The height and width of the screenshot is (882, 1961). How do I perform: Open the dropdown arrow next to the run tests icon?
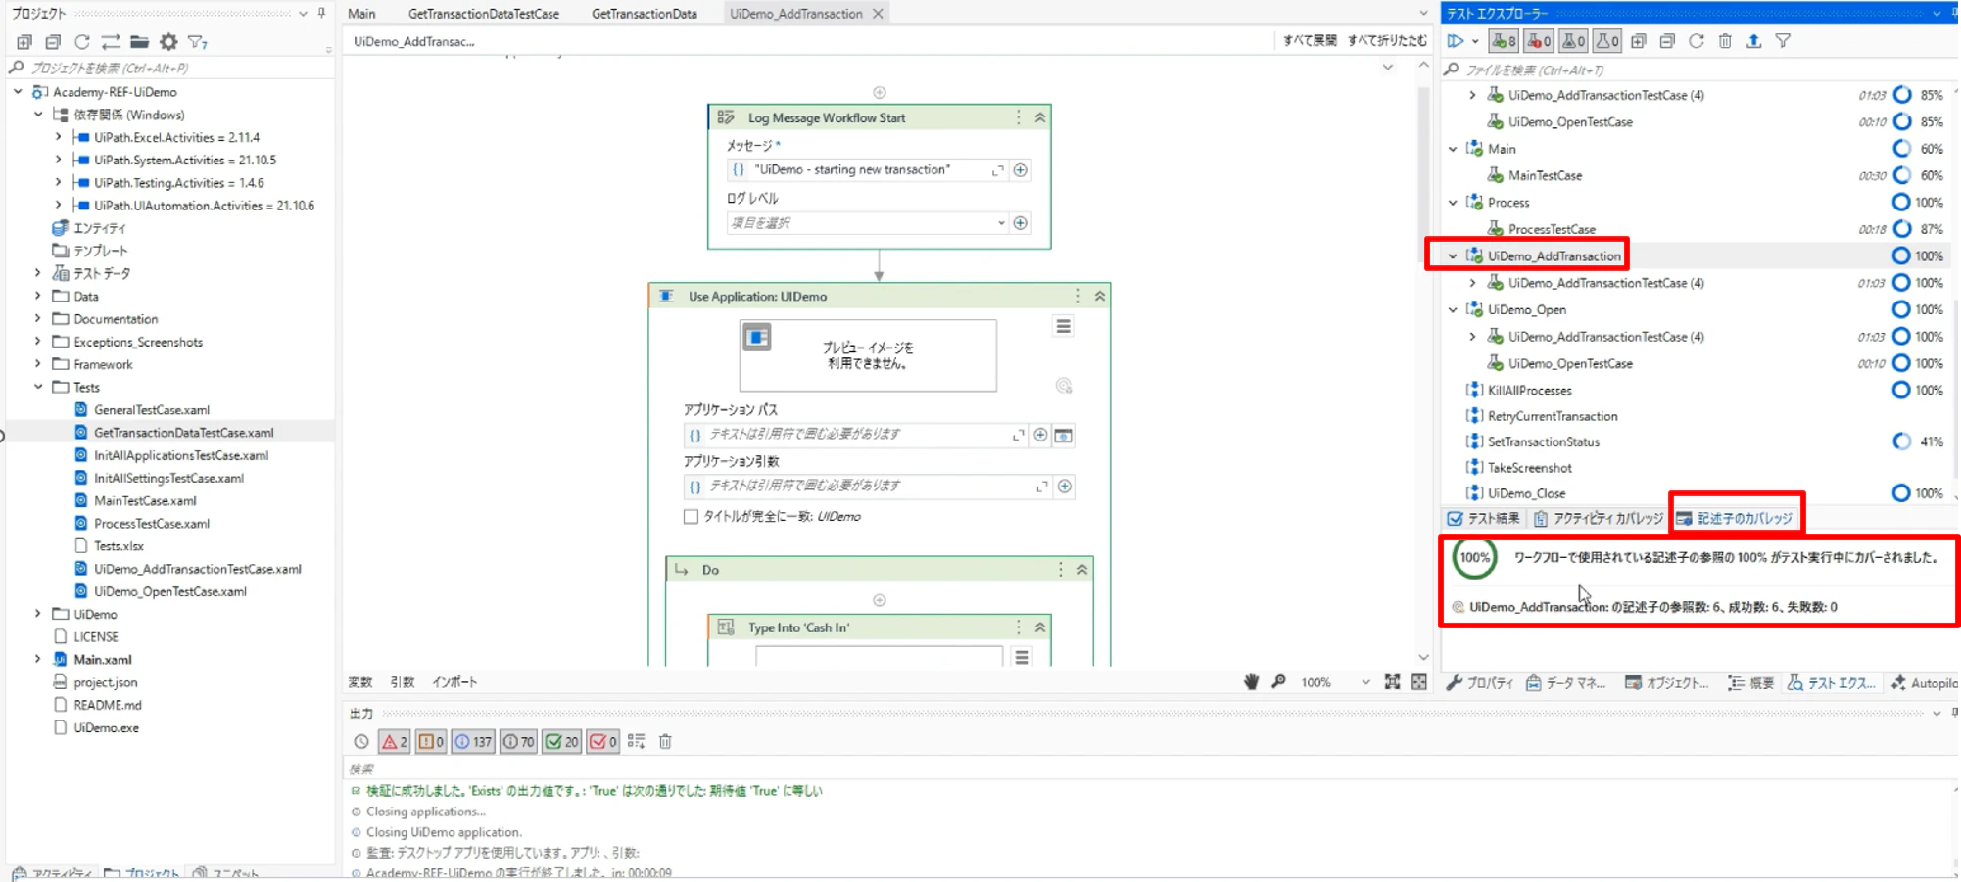point(1474,41)
